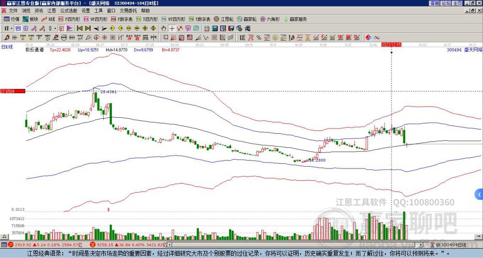Screen dimensions: 483x258
Task: Open the 板块 sector view
Action: (x=31, y=19)
